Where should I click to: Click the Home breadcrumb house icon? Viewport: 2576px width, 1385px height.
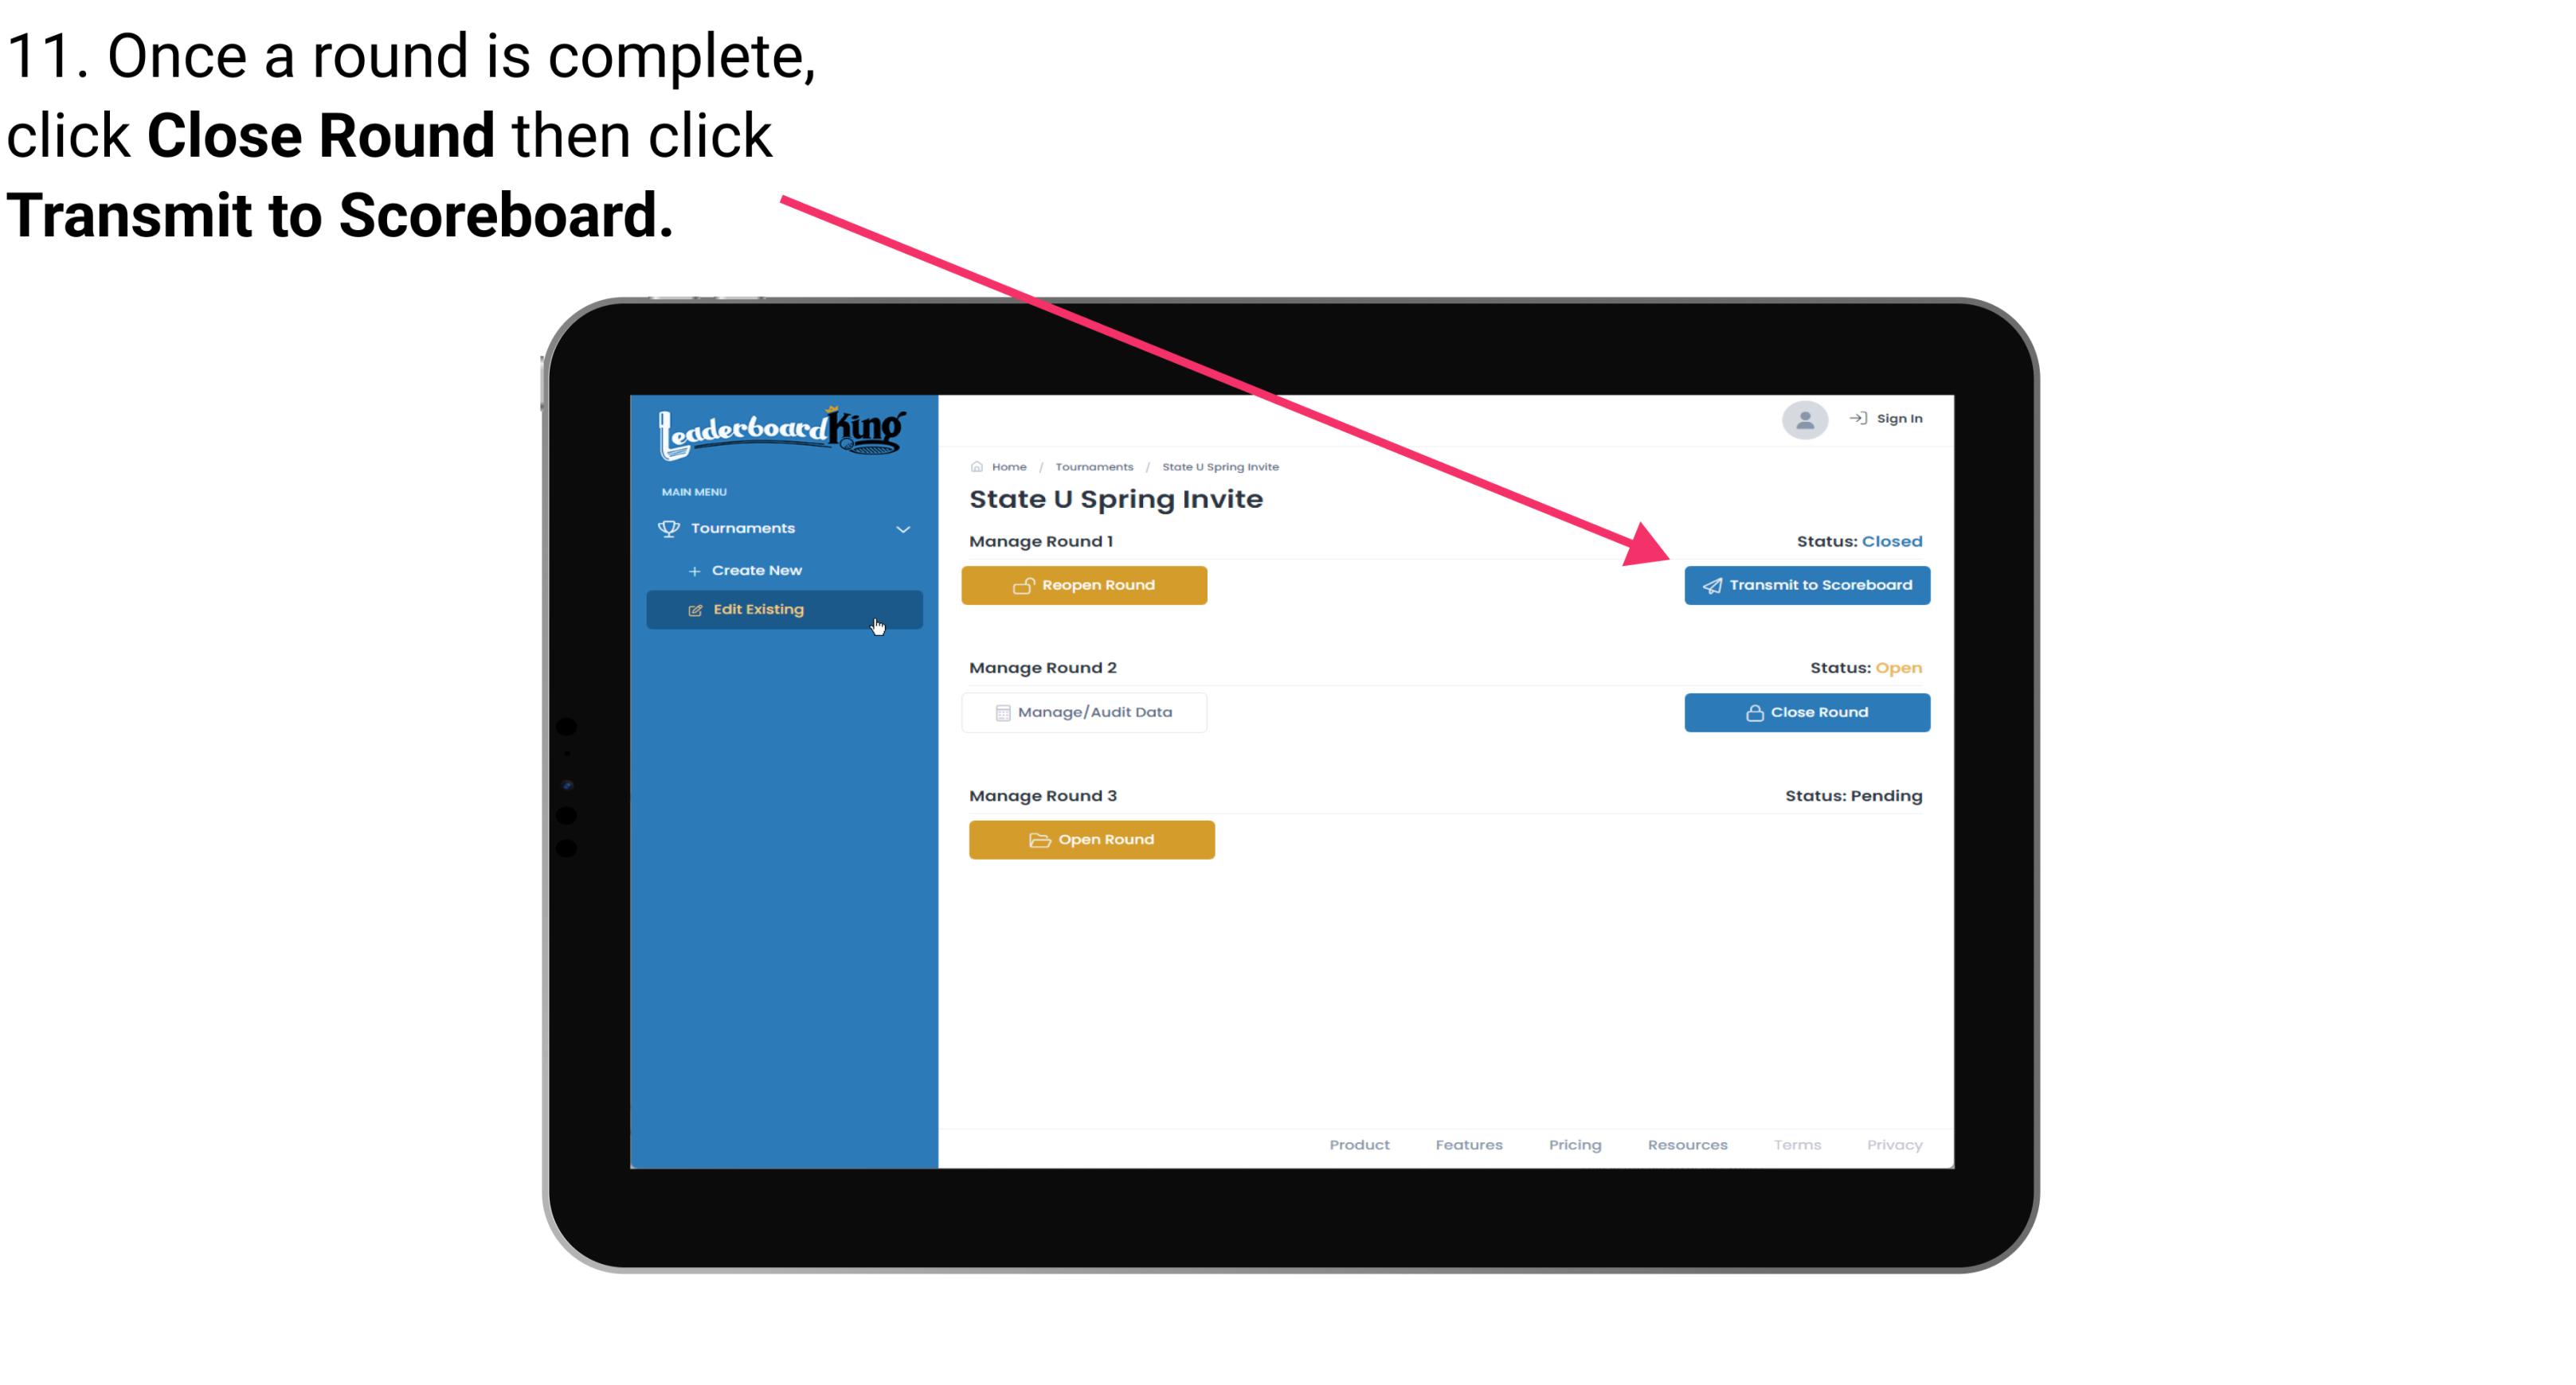point(976,466)
